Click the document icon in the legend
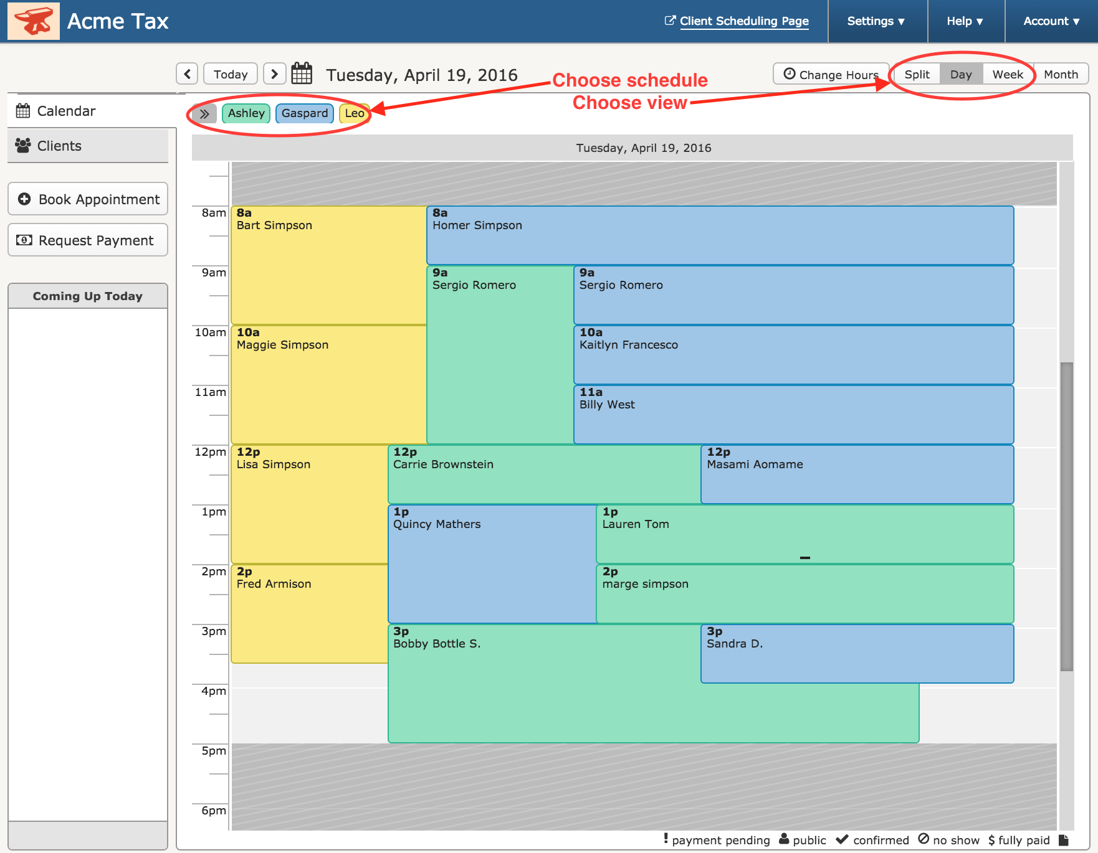 click(x=1064, y=840)
